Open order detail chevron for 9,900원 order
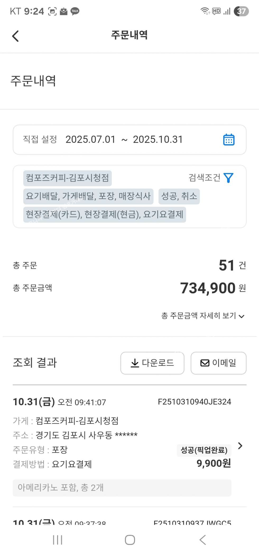 240,446
